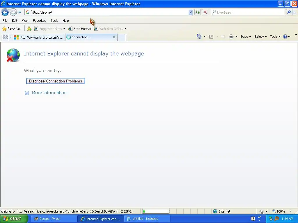298x223 pixels.
Task: Click the Back navigation arrow
Action: [x=5, y=12]
